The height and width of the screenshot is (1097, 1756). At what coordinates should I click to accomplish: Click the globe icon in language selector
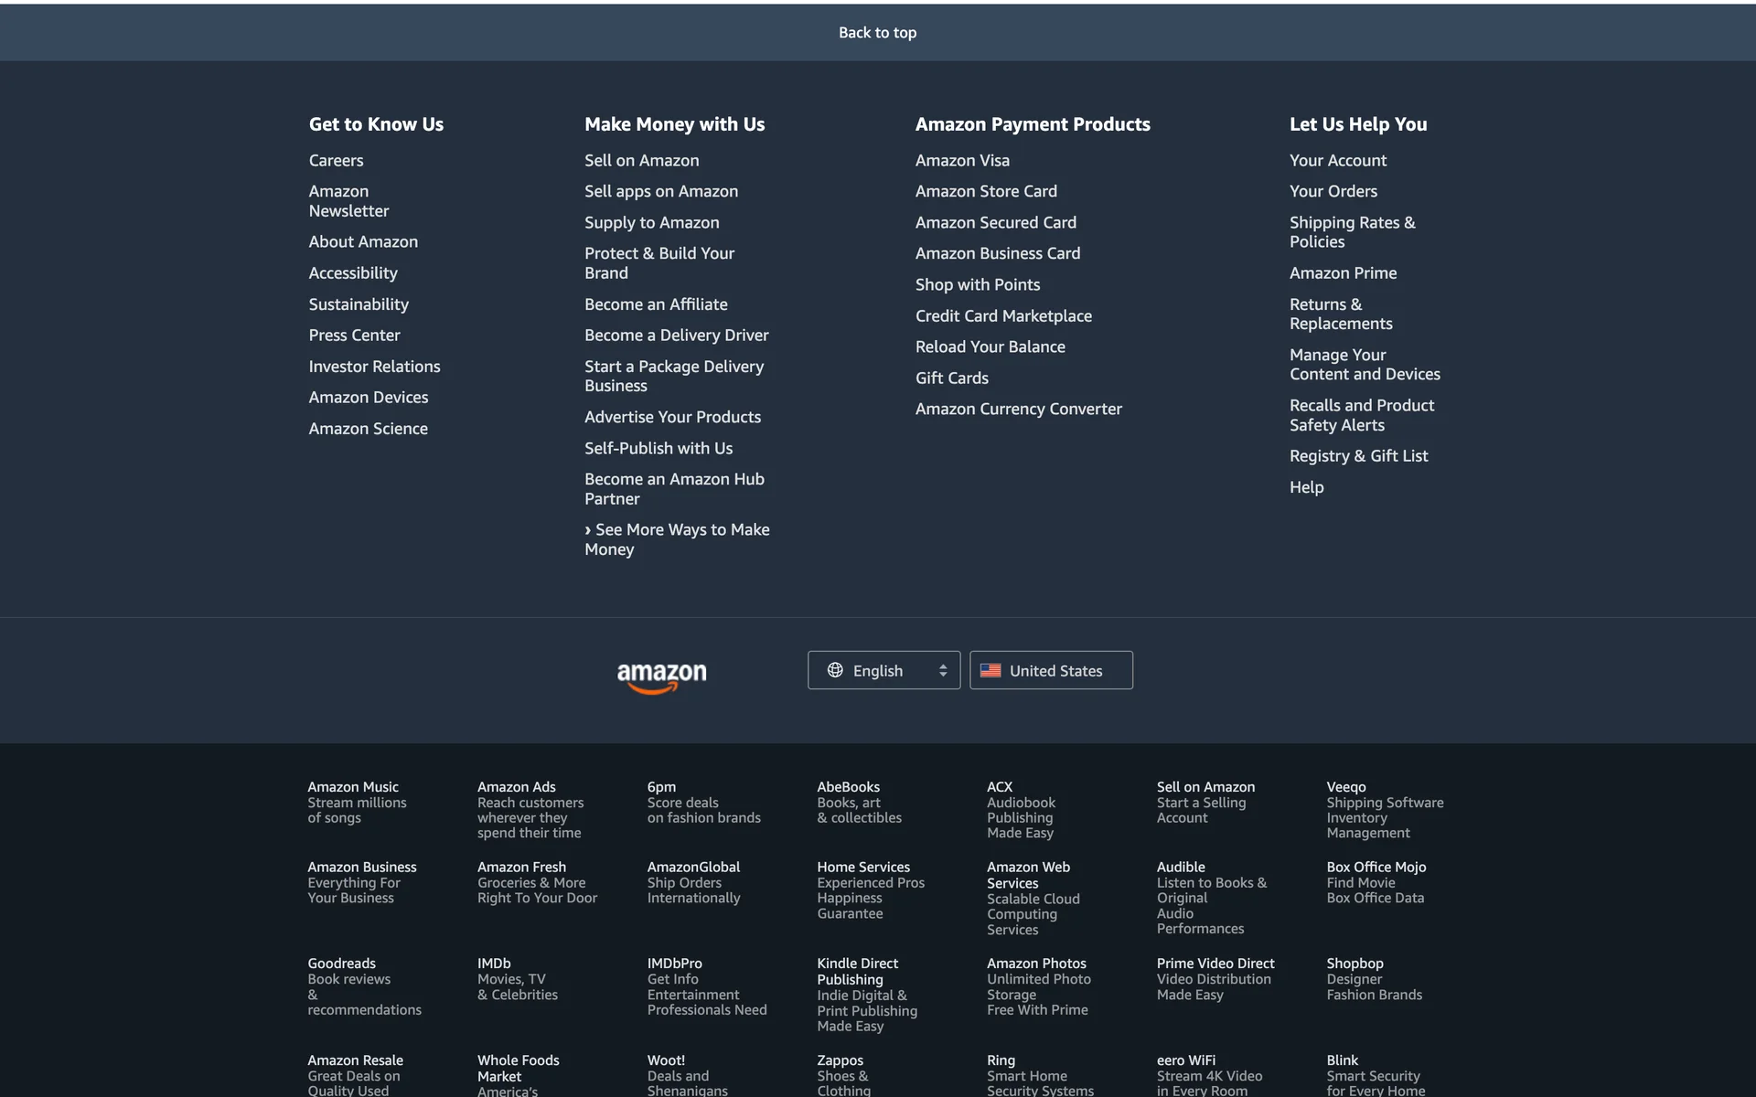point(835,670)
